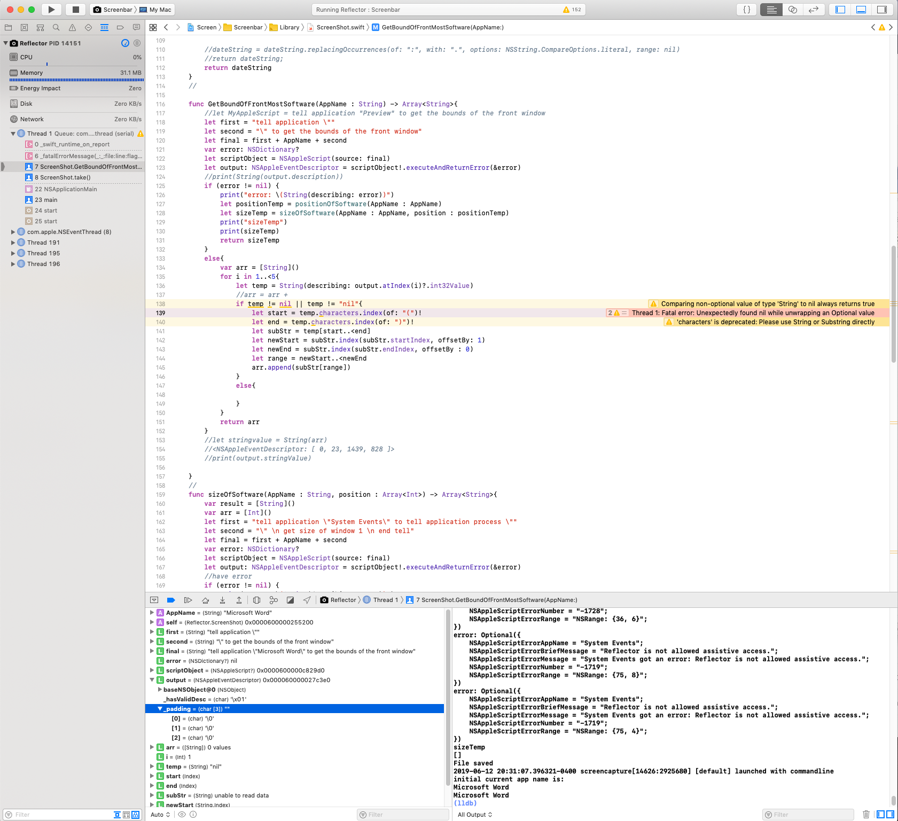
Task: Click GetBoundOfFrontMostSoftware in the jump bar
Action: click(x=438, y=27)
